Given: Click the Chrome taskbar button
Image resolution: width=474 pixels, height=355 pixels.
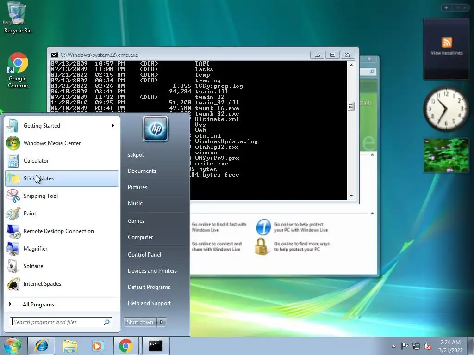Looking at the screenshot, I should click(126, 346).
